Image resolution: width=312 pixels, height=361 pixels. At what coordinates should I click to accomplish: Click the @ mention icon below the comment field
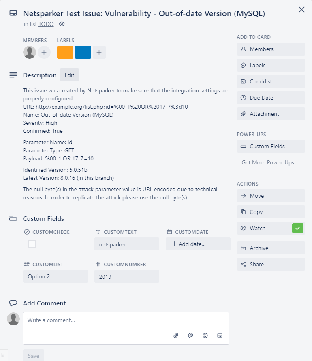tap(190, 335)
